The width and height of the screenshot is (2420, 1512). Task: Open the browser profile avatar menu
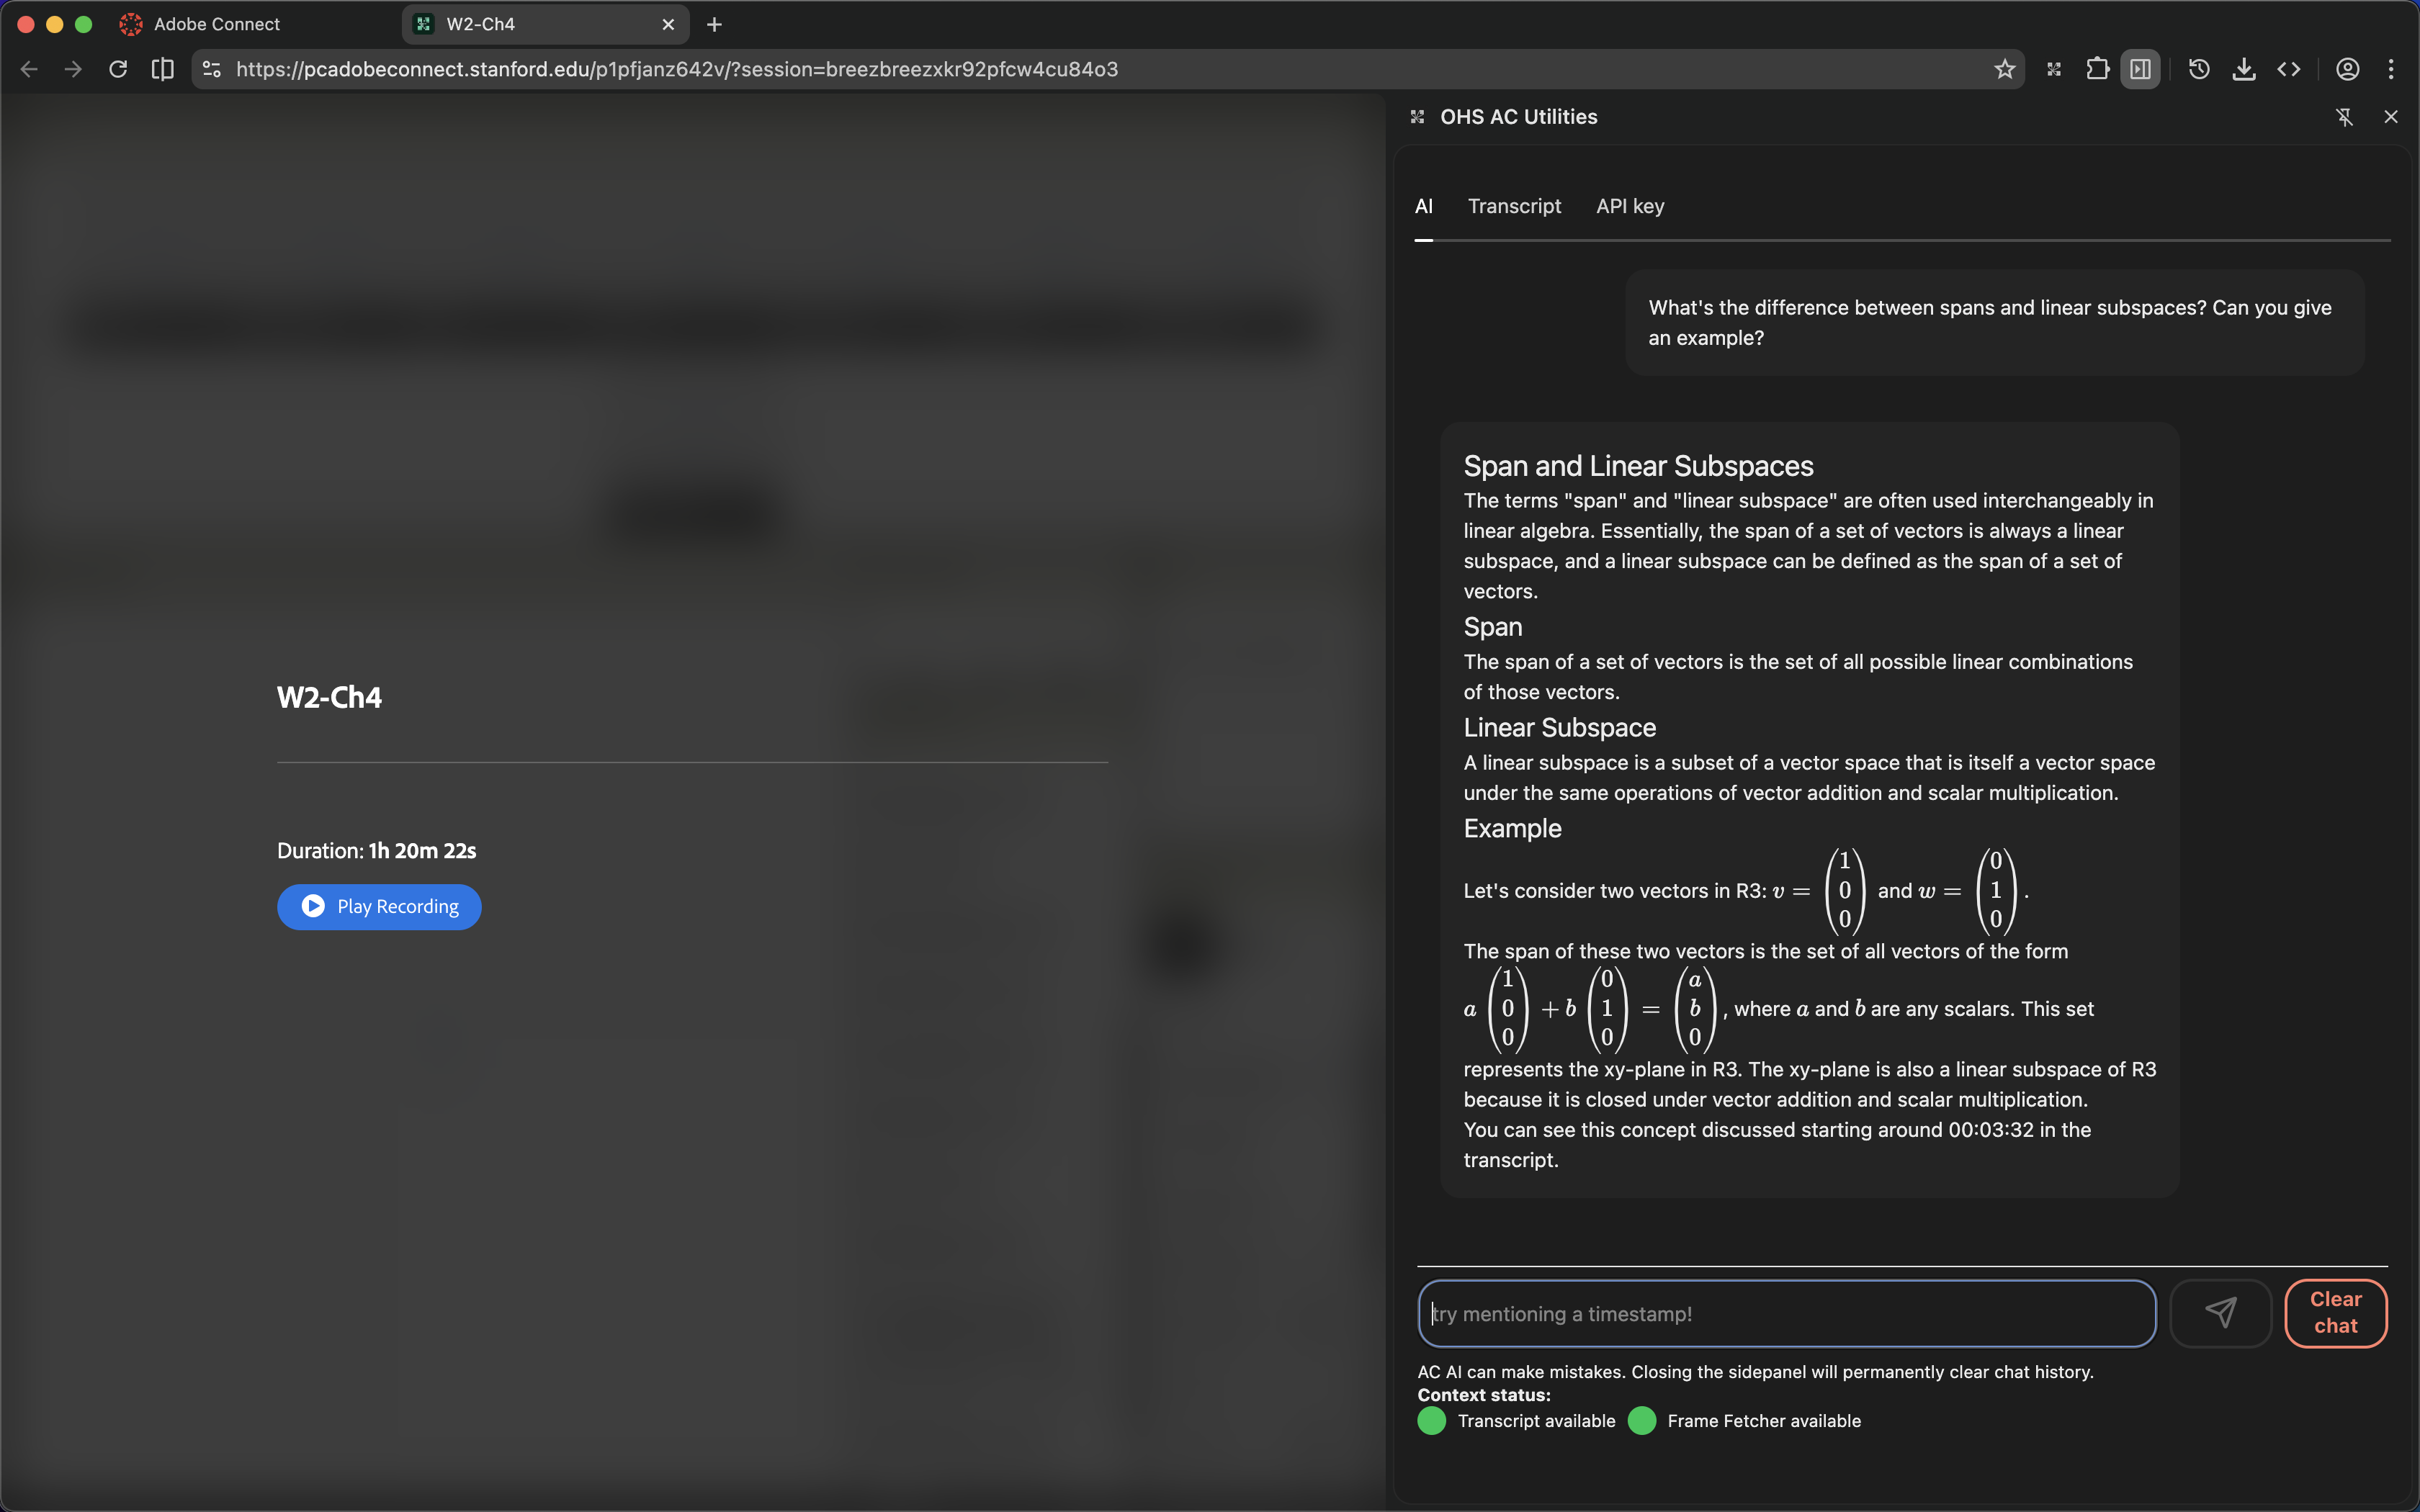[2347, 68]
